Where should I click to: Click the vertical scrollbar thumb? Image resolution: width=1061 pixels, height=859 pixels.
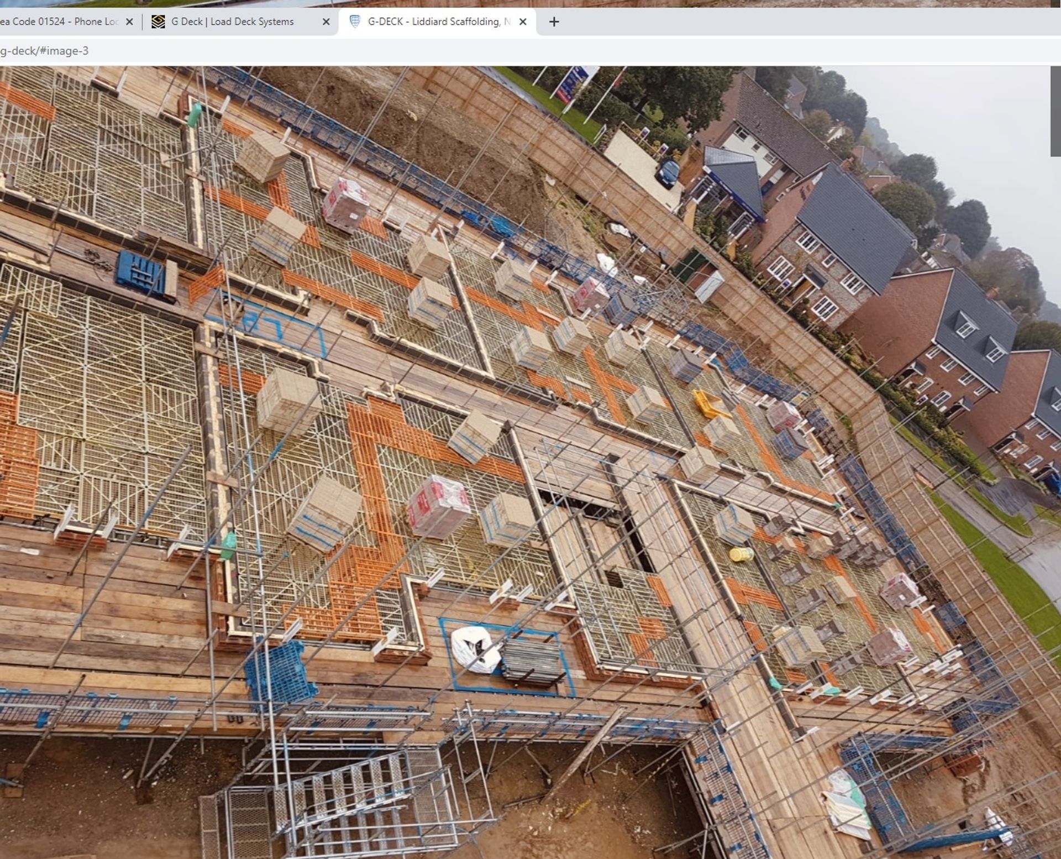tap(1055, 111)
